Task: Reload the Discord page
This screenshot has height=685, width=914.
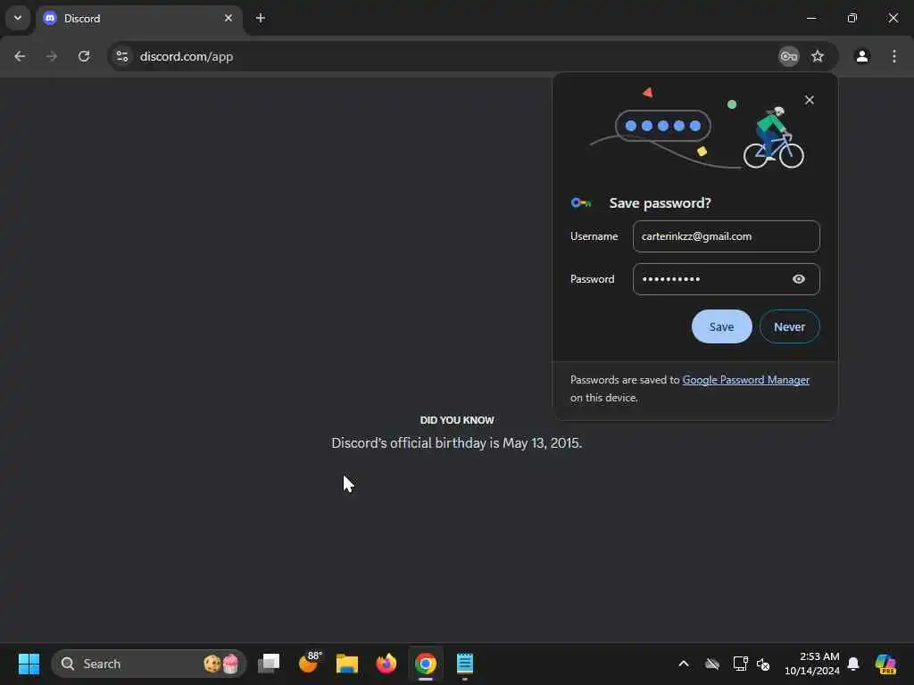Action: pyautogui.click(x=84, y=56)
